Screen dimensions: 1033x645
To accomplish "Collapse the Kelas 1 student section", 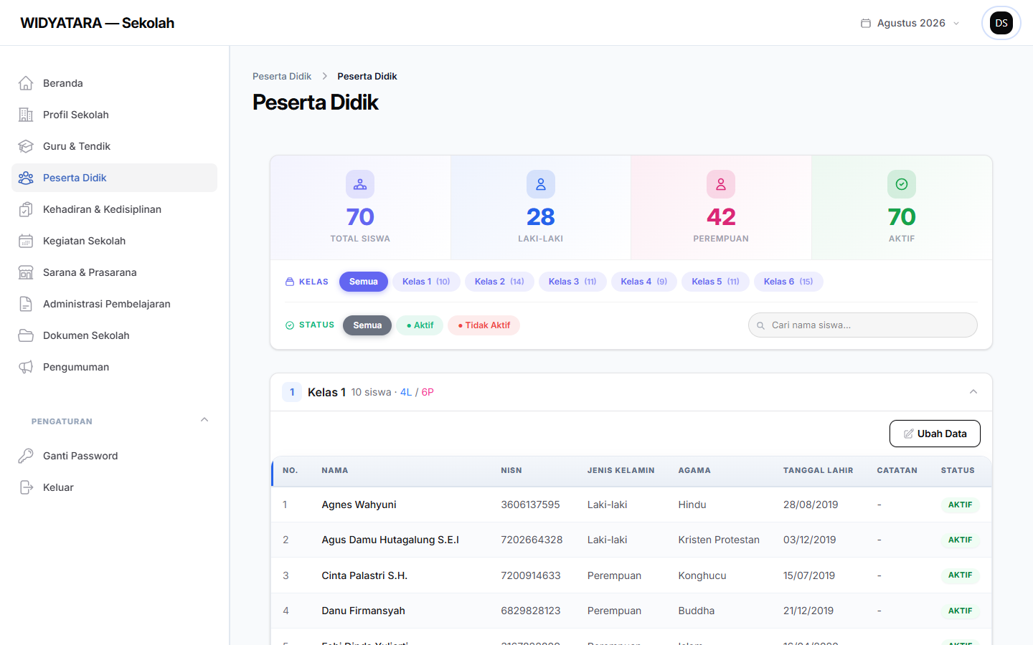I will pyautogui.click(x=973, y=392).
